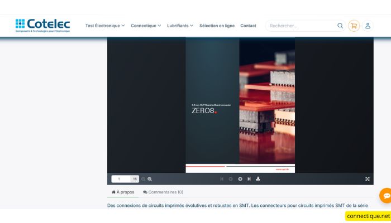Go to the previous page

pos(231,179)
